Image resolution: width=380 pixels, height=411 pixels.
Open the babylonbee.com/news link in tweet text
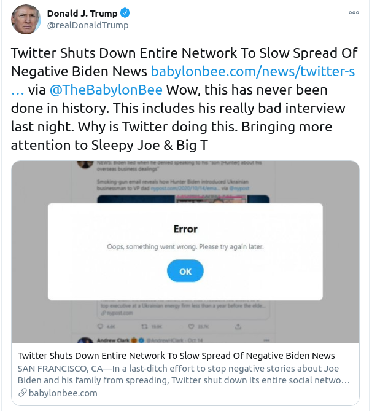pyautogui.click(x=253, y=71)
